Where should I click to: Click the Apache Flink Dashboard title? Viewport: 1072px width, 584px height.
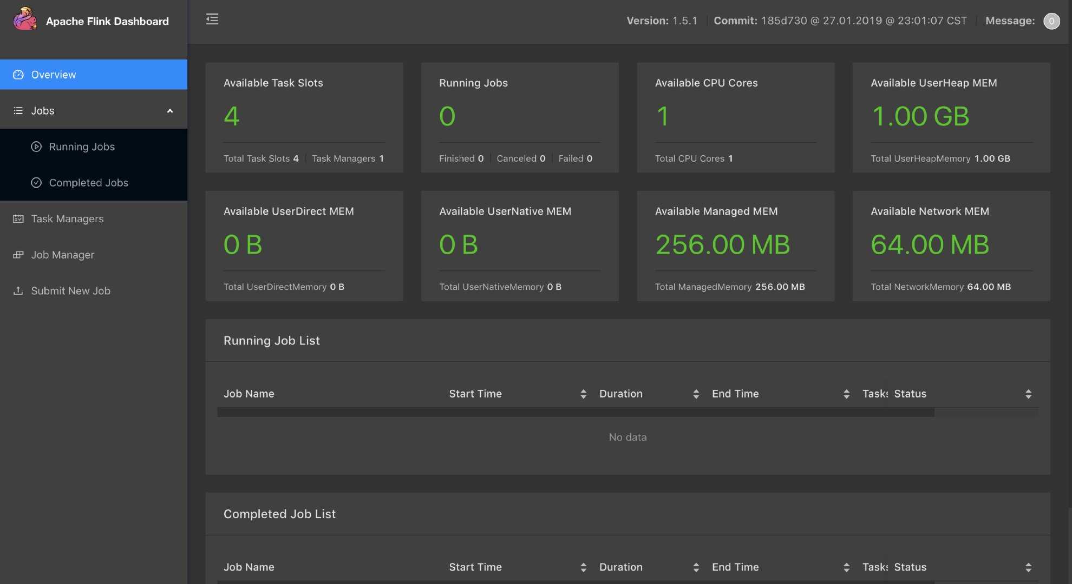tap(107, 21)
